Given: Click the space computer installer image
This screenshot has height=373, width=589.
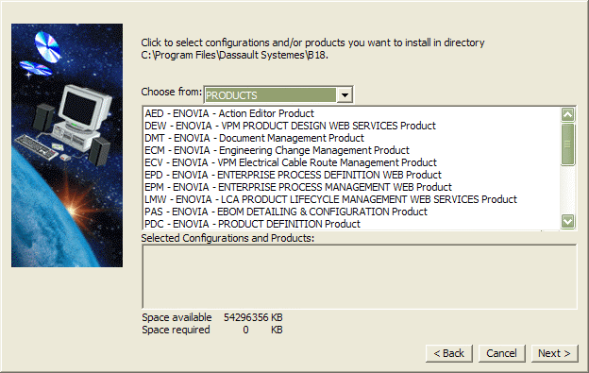Looking at the screenshot, I should [x=67, y=145].
